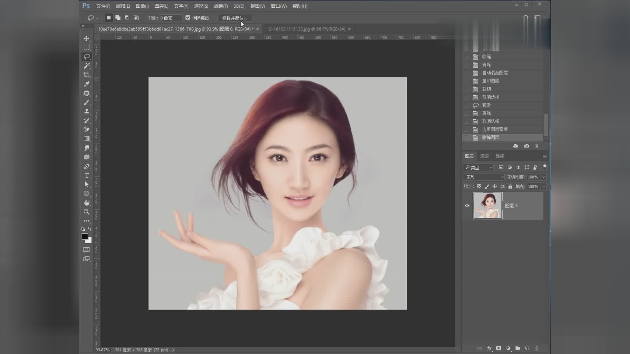Select the Magic Wand tool
Screen dimensions: 630x354
87,66
